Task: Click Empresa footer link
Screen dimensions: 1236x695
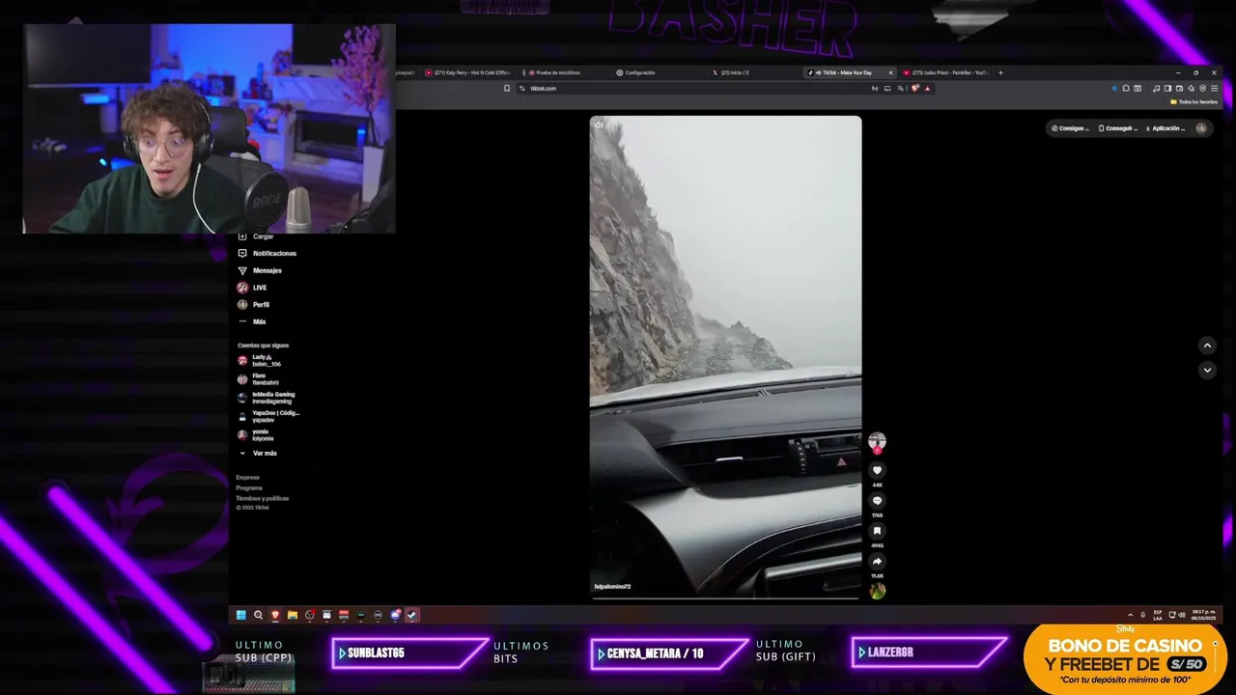Action: tap(247, 477)
